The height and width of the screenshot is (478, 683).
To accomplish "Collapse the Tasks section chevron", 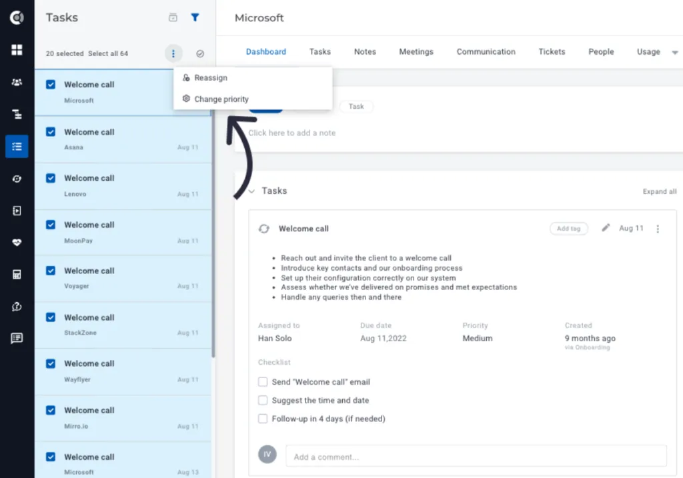I will [x=251, y=191].
